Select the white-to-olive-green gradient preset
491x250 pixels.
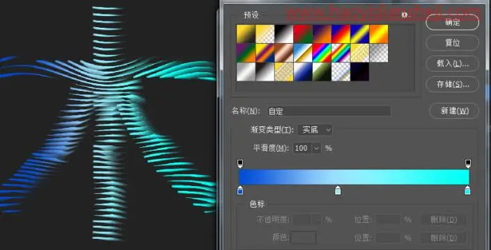322,72
